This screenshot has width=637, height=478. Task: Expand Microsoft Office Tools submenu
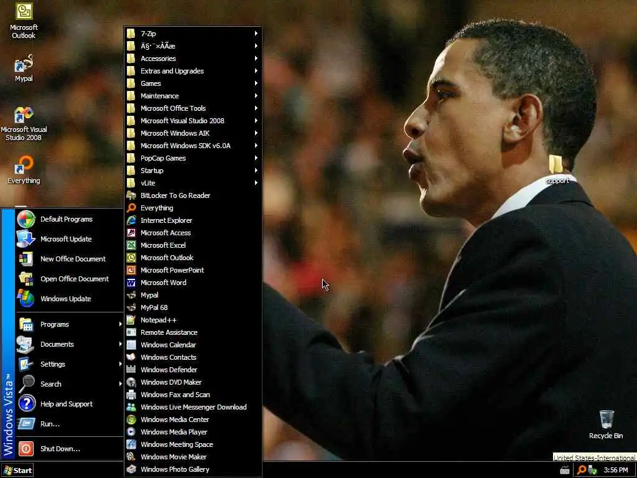[193, 108]
